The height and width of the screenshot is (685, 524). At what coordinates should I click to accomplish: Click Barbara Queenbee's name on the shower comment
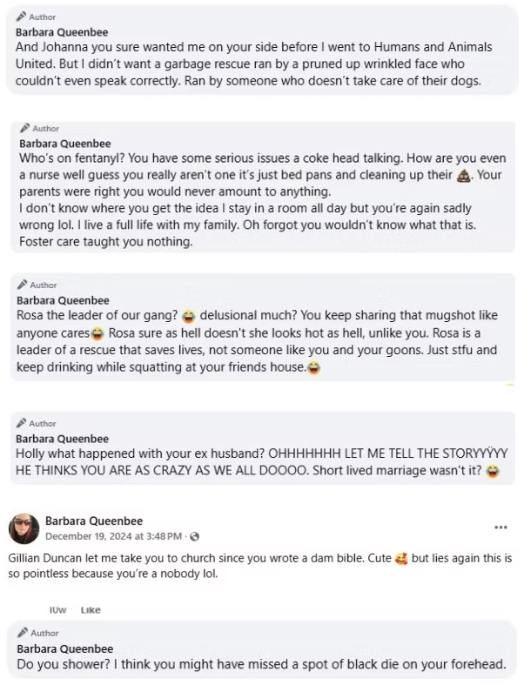tap(64, 649)
